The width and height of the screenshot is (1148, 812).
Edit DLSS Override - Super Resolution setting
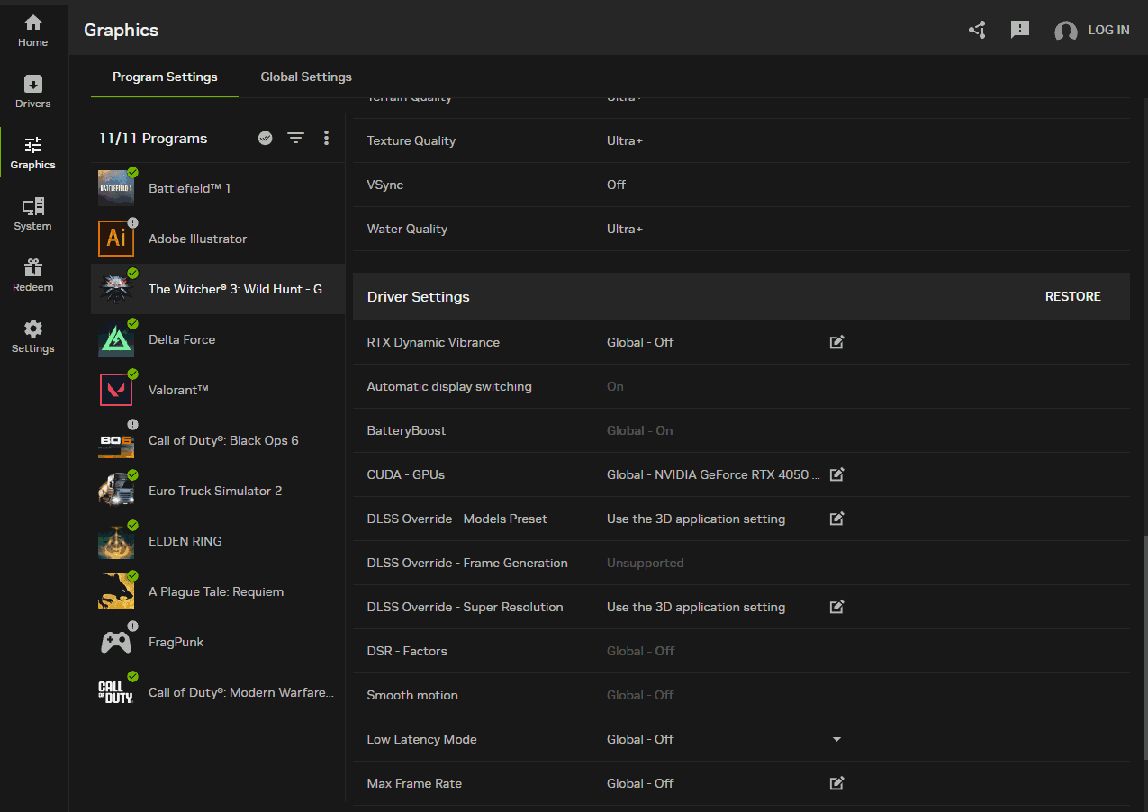[836, 607]
